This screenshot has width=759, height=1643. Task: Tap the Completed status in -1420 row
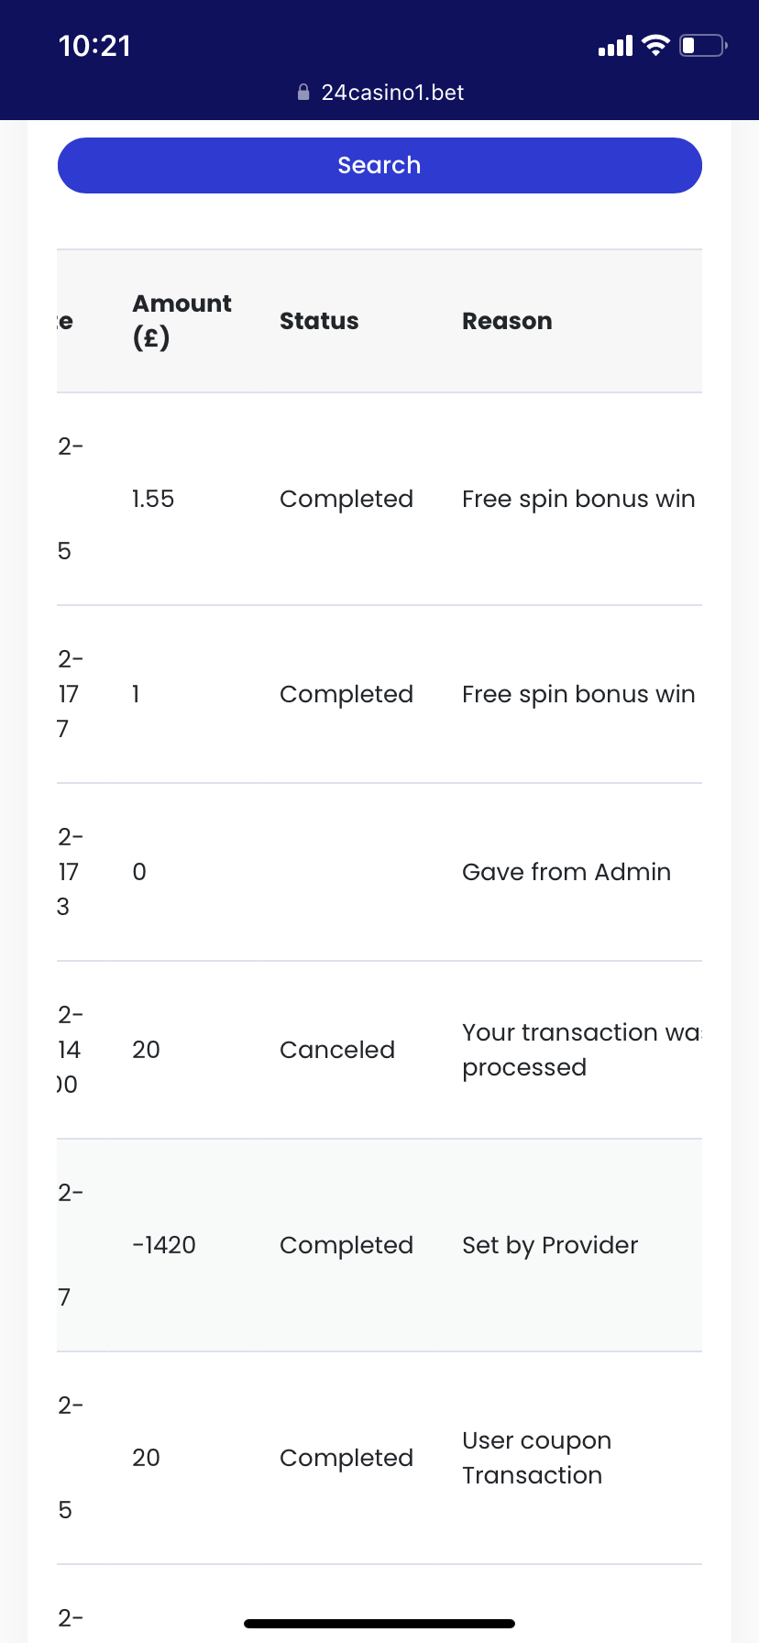[x=346, y=1245]
